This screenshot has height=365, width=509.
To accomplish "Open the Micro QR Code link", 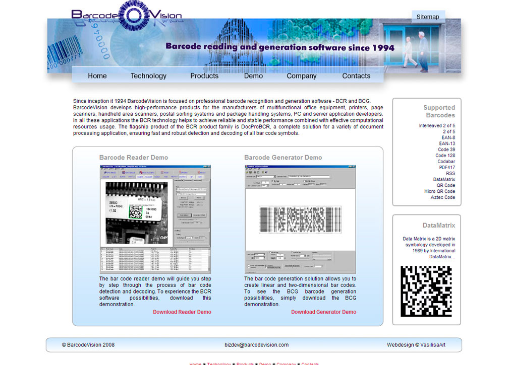I will [x=439, y=191].
